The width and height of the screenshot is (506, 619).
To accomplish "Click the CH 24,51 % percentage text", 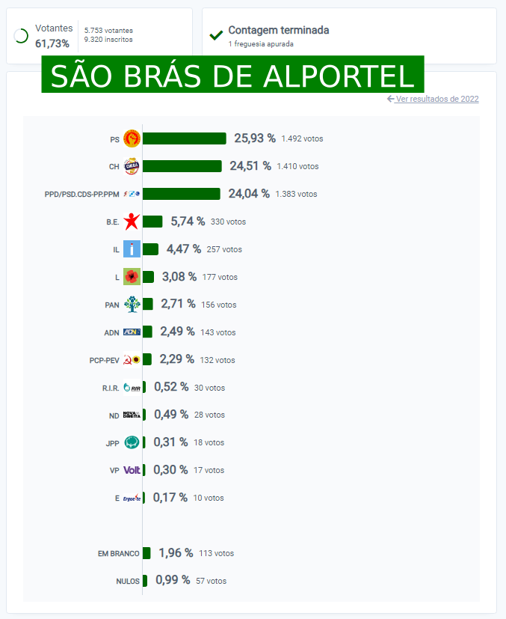I will pos(250,166).
